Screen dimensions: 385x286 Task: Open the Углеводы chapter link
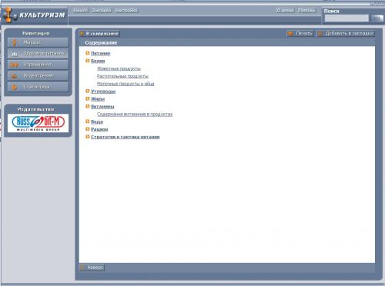(x=103, y=91)
